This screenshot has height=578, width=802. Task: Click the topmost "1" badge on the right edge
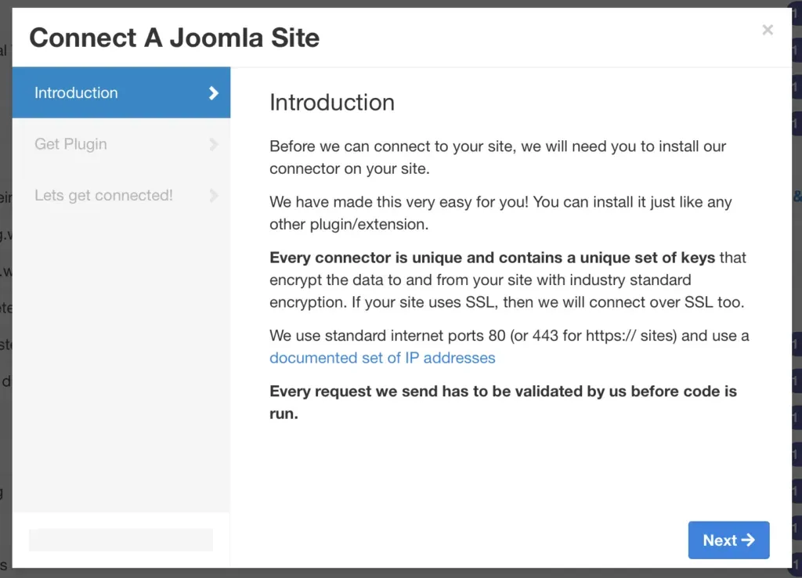tap(797, 12)
